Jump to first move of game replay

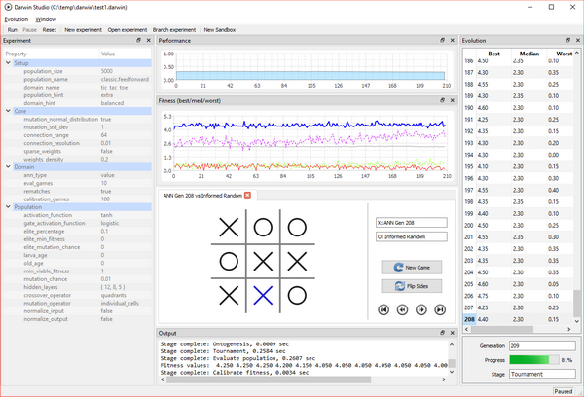coord(383,309)
